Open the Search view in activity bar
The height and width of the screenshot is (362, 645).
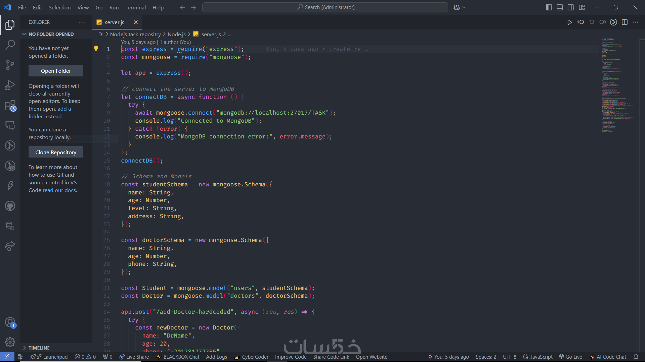point(10,45)
